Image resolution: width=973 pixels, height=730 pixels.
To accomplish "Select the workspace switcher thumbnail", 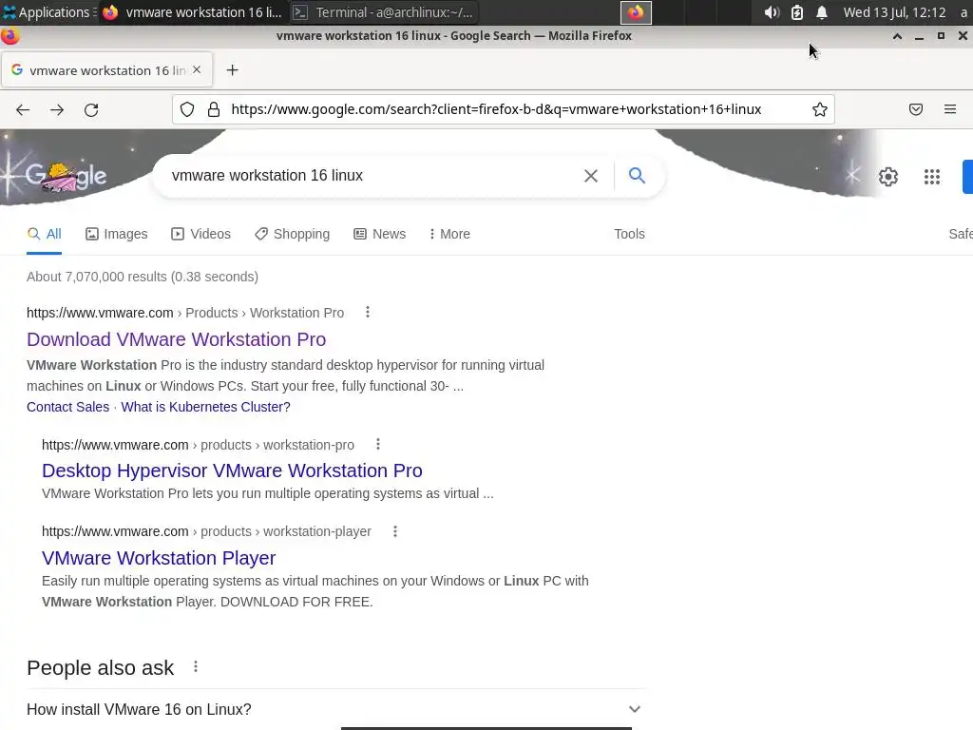I will click(x=636, y=12).
